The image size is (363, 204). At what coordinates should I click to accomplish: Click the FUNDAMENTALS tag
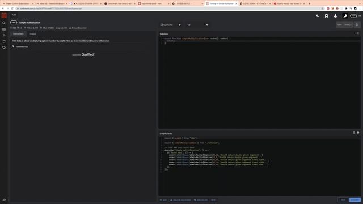pyautogui.click(x=22, y=46)
